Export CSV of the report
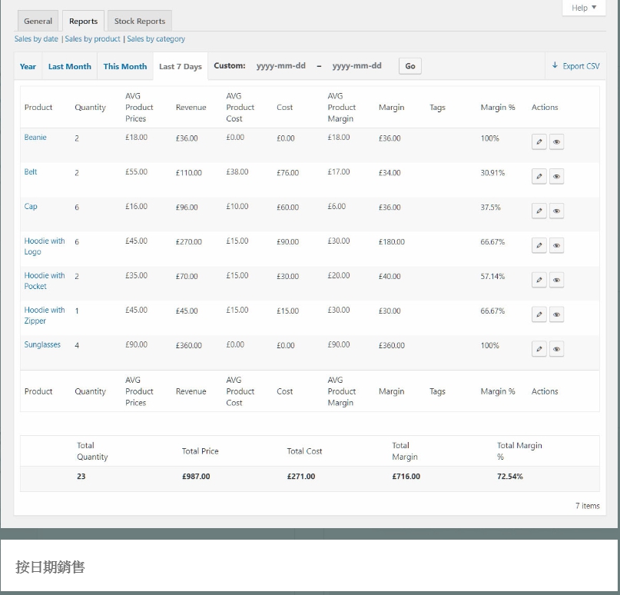The height and width of the screenshot is (595, 620). [x=575, y=67]
